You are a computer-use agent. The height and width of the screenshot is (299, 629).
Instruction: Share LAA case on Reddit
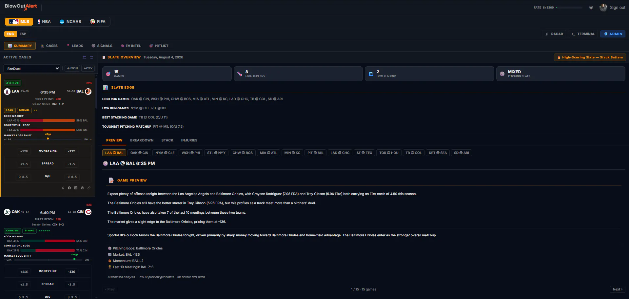pyautogui.click(x=82, y=188)
